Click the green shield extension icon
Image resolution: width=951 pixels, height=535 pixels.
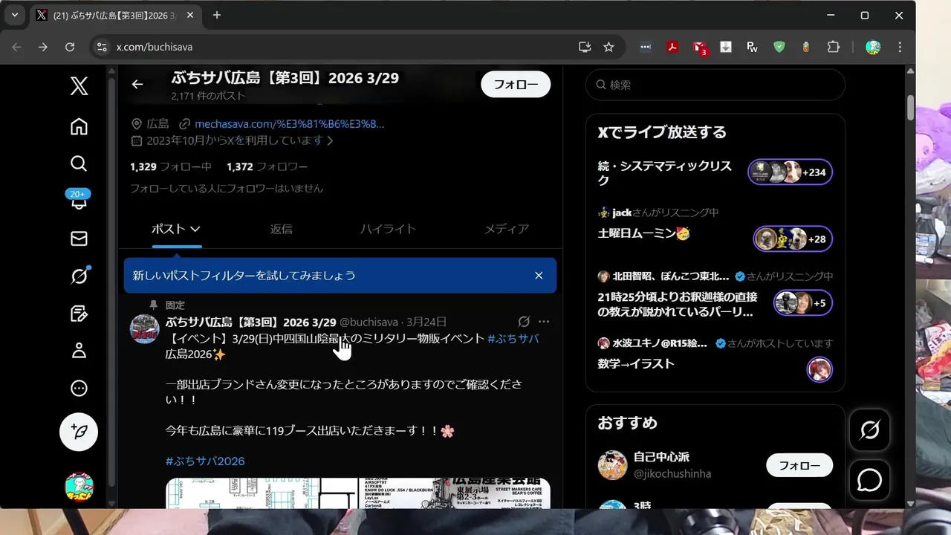[x=779, y=47]
